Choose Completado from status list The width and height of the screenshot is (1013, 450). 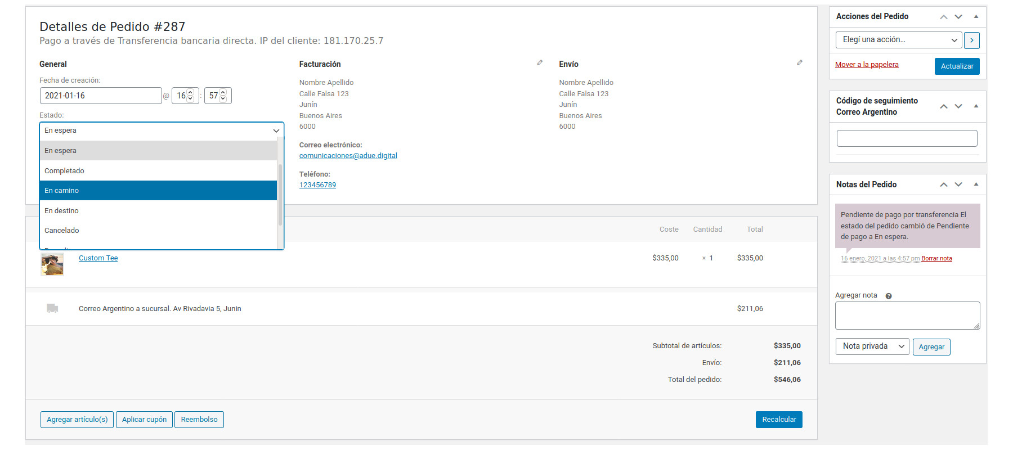pyautogui.click(x=158, y=170)
